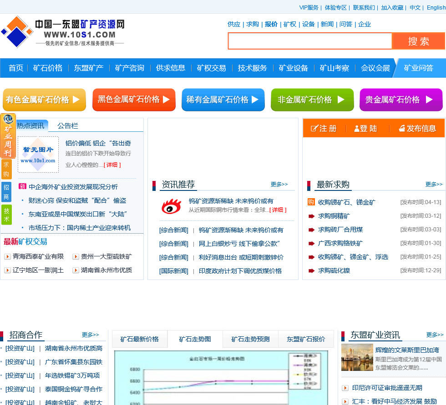This screenshot has height=405, width=446.
Task: Open 矿业问答 in the navigation bar
Action: [x=418, y=68]
